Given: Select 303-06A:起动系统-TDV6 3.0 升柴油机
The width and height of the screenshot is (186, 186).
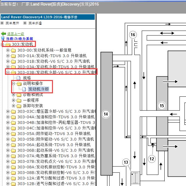Looking at the screenshot, I should (x=54, y=145).
